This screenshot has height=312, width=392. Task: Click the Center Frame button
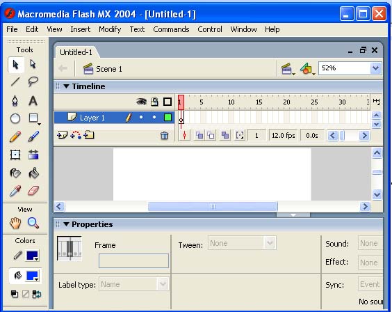(x=184, y=136)
